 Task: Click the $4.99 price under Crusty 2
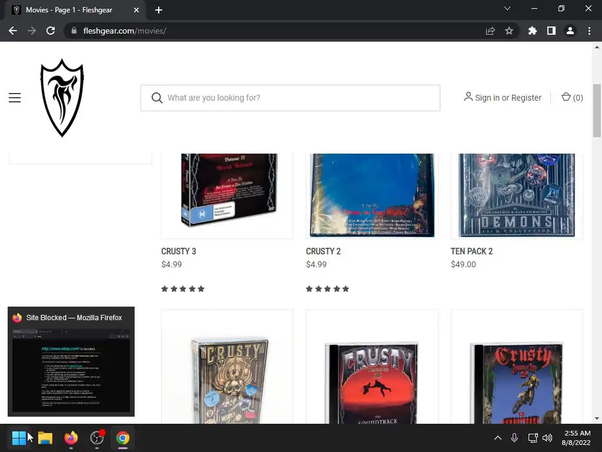click(x=316, y=264)
